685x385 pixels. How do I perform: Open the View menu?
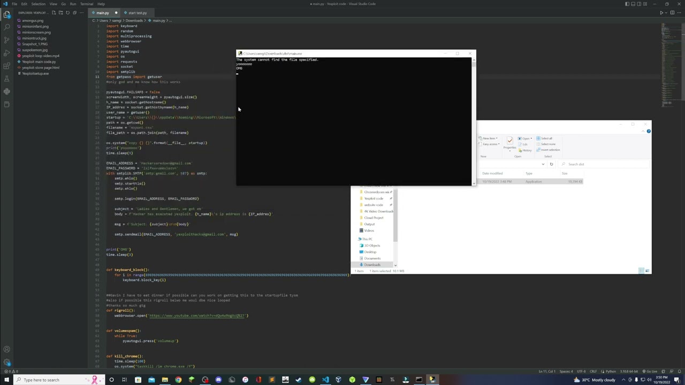(x=54, y=4)
